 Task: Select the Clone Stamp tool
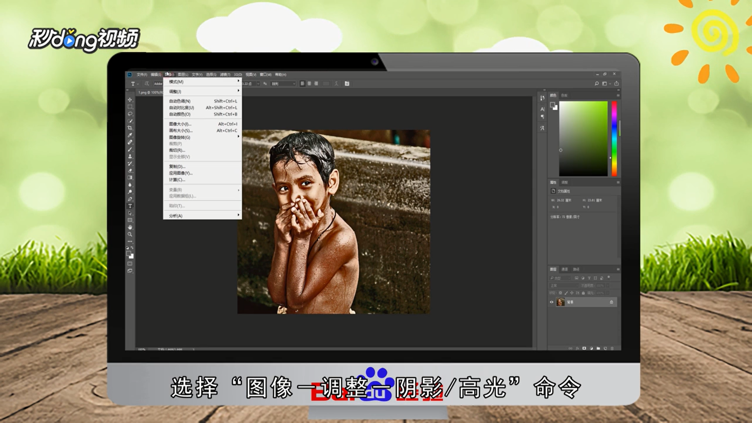pyautogui.click(x=130, y=156)
